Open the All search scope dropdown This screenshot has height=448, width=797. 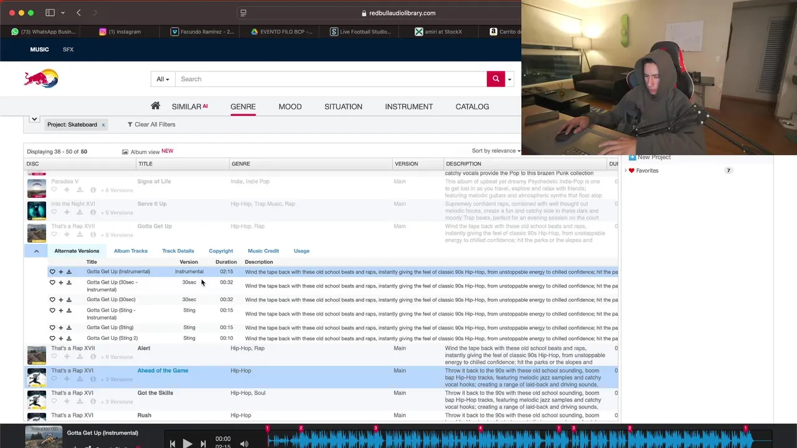coord(163,79)
